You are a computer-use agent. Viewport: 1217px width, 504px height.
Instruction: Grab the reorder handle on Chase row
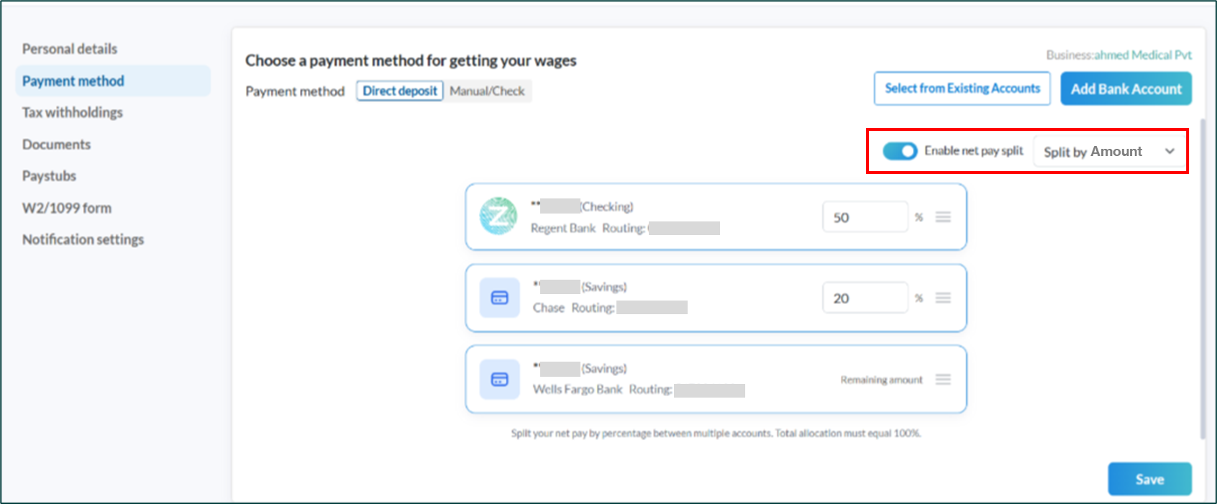(x=943, y=298)
